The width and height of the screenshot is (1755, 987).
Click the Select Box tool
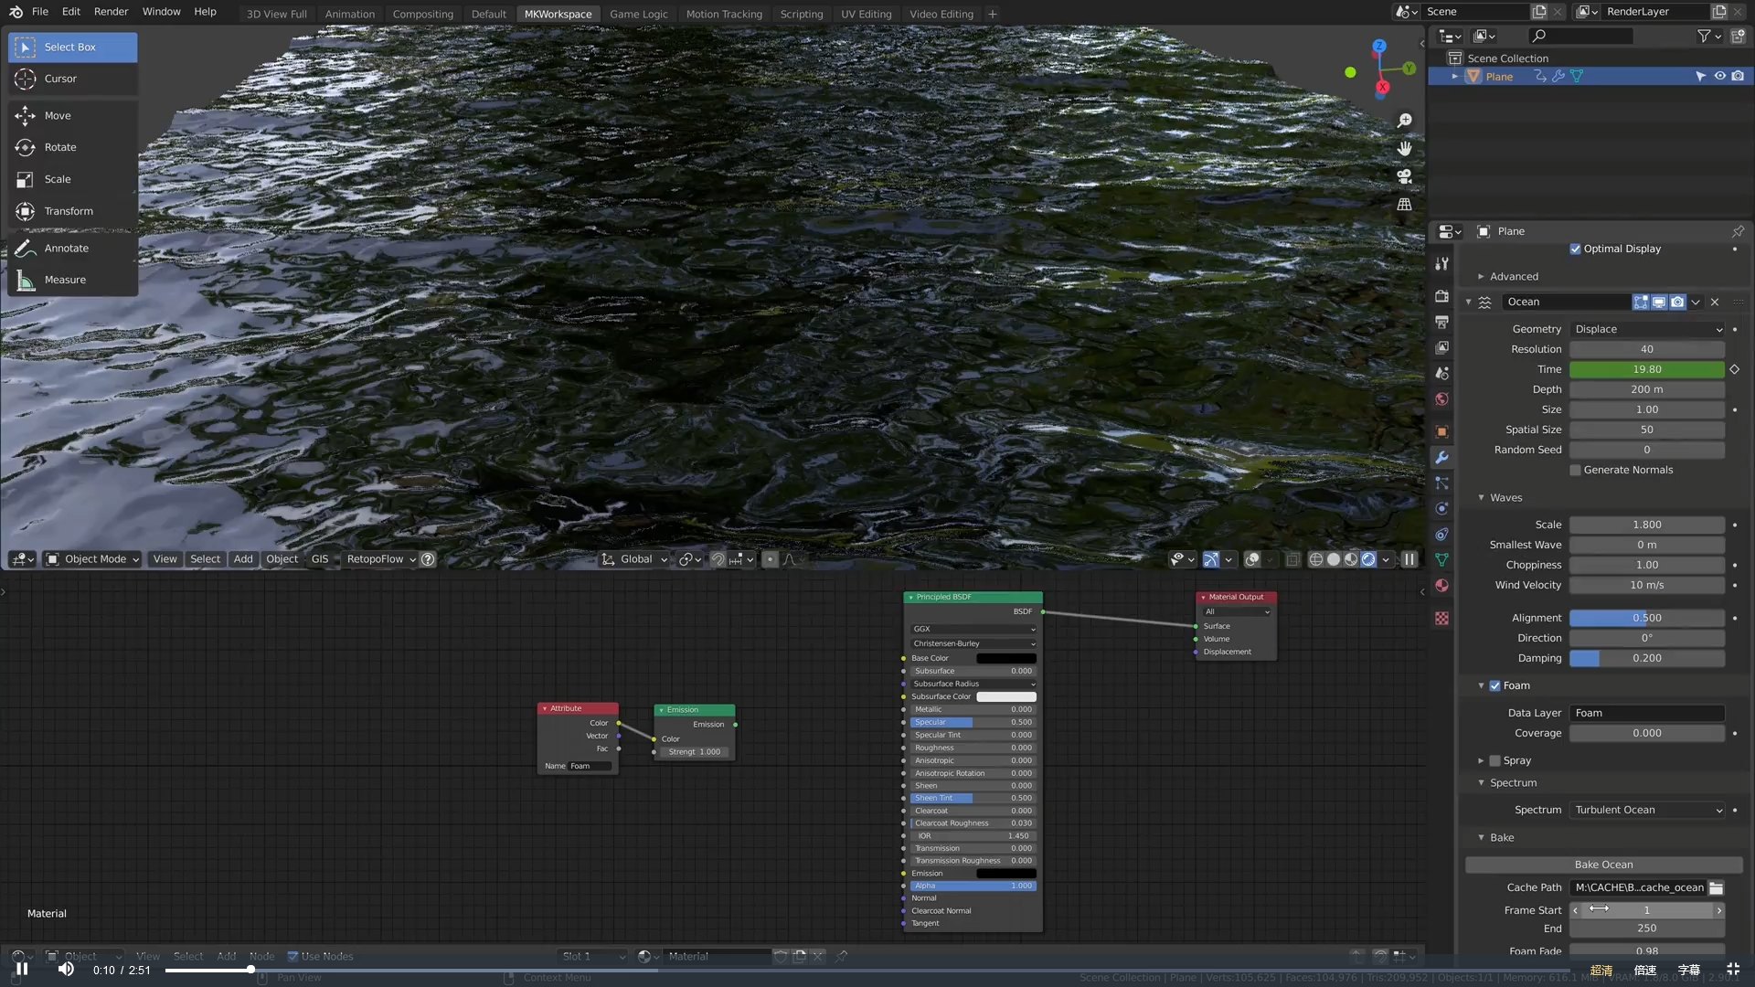tap(73, 48)
